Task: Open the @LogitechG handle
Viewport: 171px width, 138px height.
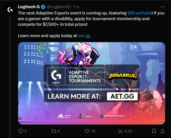Action: click(58, 7)
